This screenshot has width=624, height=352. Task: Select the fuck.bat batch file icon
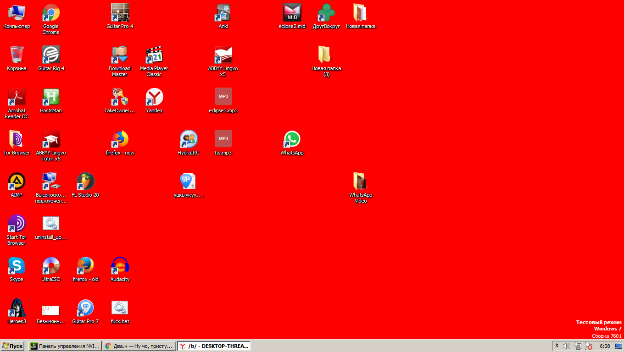[120, 308]
